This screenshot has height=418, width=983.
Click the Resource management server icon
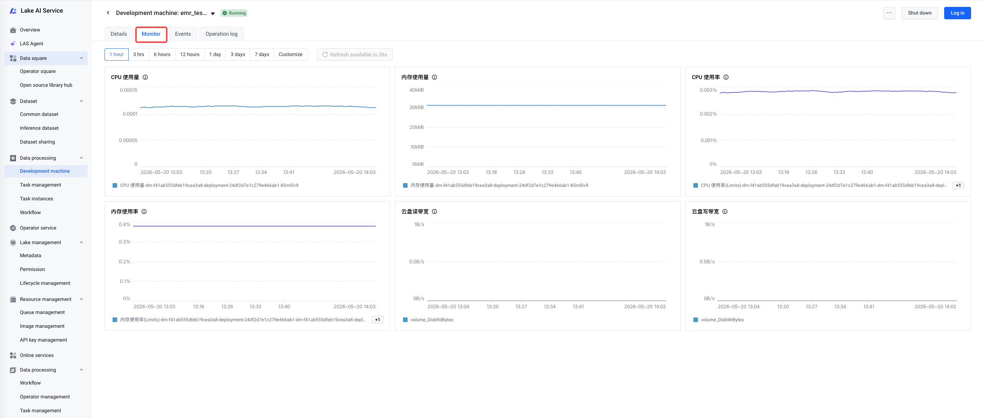(13, 299)
